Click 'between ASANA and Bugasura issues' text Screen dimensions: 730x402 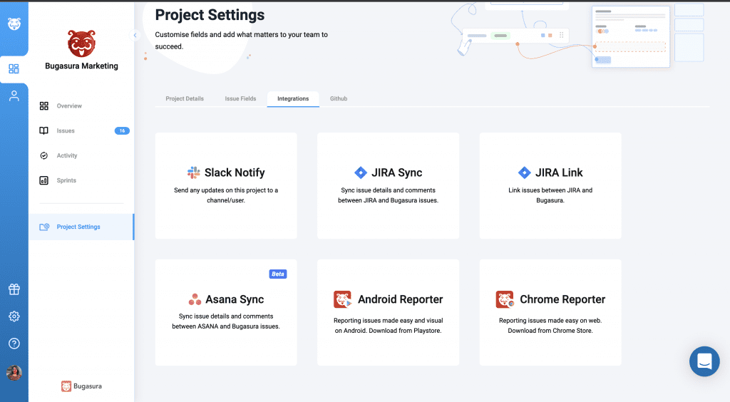pyautogui.click(x=226, y=326)
